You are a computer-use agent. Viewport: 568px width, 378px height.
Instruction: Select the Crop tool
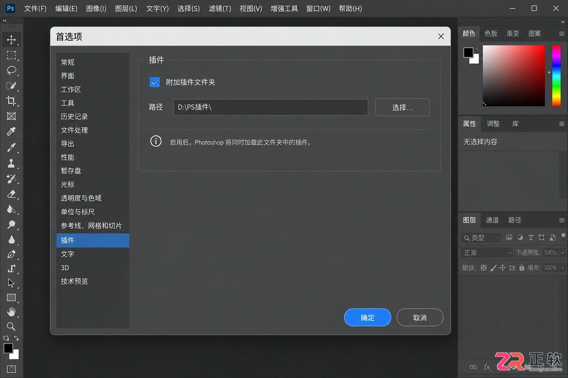[x=11, y=101]
